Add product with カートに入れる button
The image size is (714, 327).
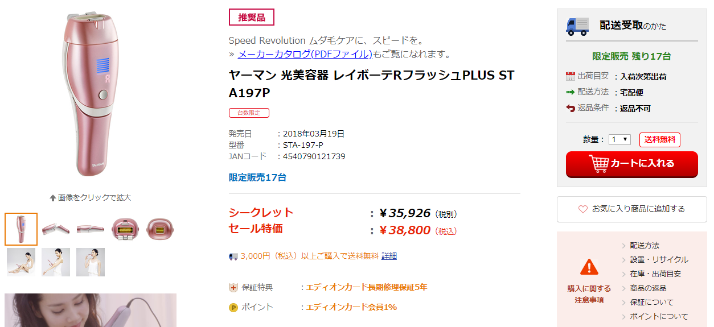[631, 164]
